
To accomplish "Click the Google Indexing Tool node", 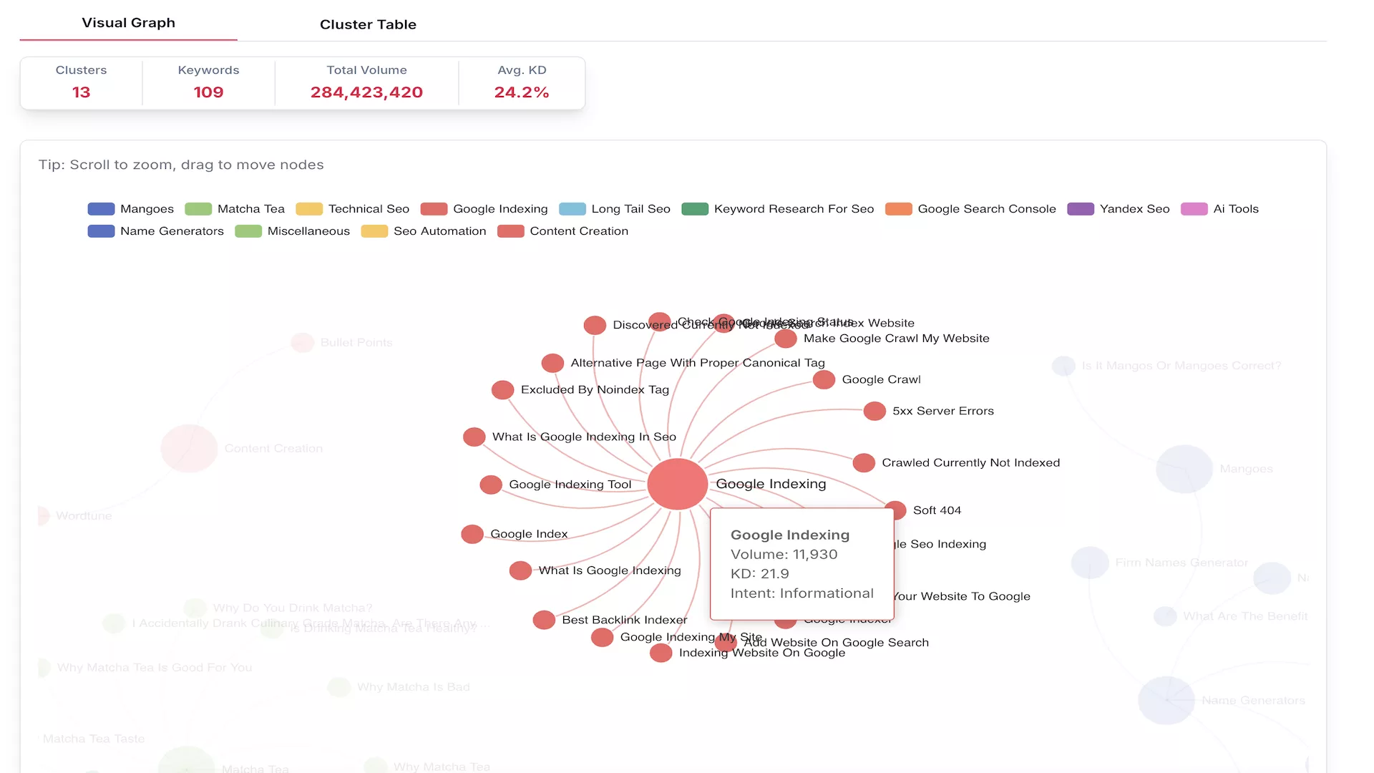I will (491, 485).
